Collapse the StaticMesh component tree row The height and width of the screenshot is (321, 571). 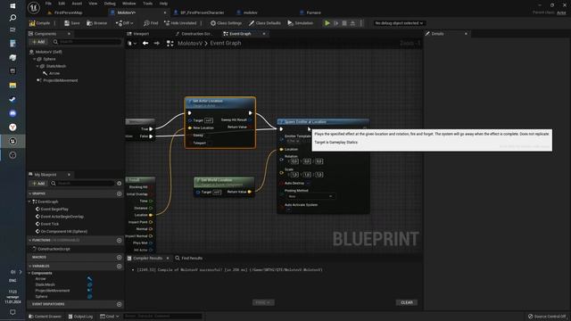click(37, 66)
